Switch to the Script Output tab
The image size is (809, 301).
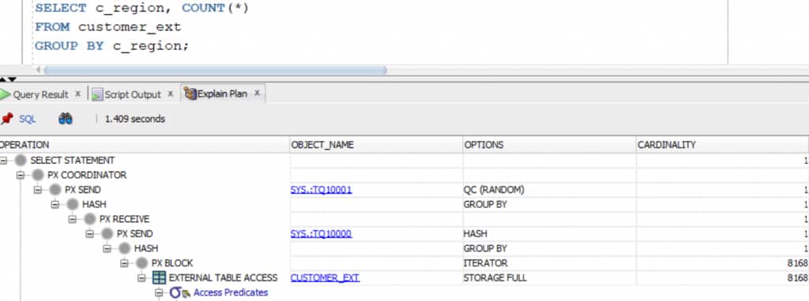[x=133, y=95]
